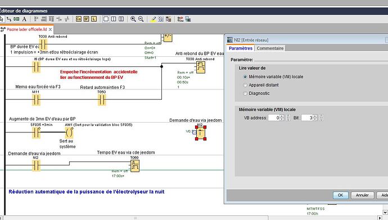Click the last toolbar icon with monitor
The height and width of the screenshot is (220, 388).
(188, 19)
